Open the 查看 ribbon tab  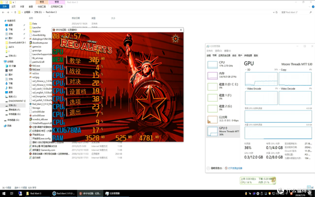point(31,7)
